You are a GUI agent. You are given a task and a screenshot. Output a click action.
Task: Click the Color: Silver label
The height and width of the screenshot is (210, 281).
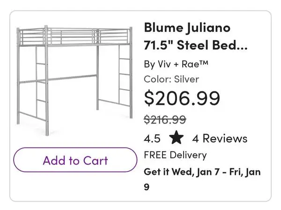click(x=171, y=79)
